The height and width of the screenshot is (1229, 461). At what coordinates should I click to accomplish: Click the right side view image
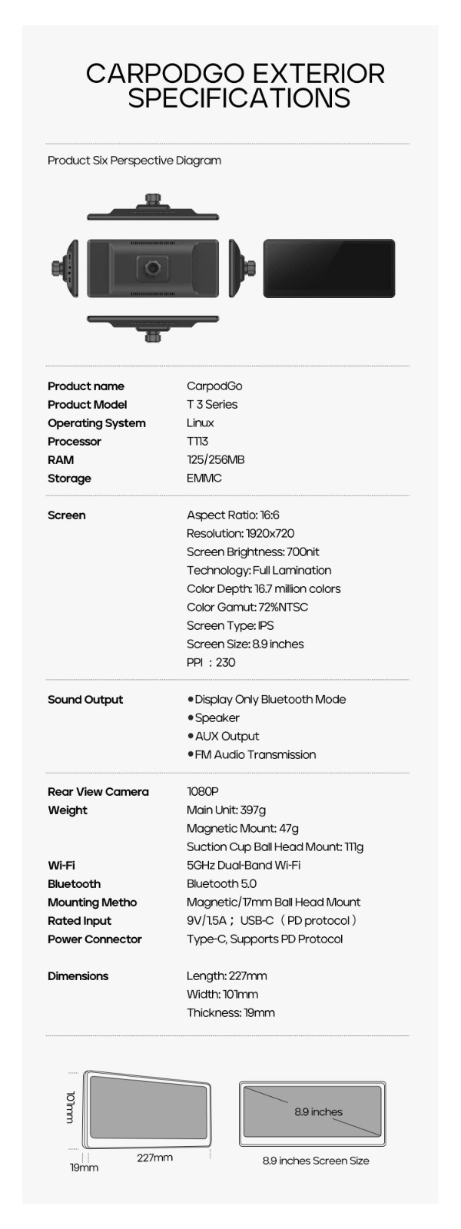[x=242, y=268]
